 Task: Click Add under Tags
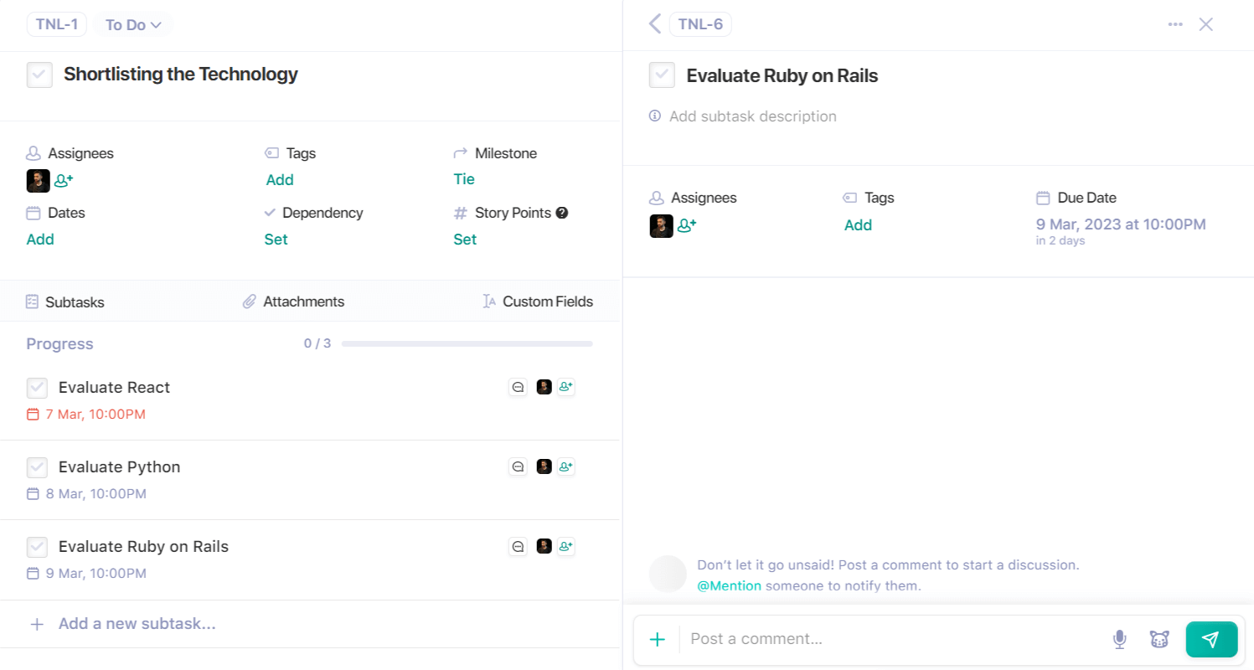tap(280, 179)
